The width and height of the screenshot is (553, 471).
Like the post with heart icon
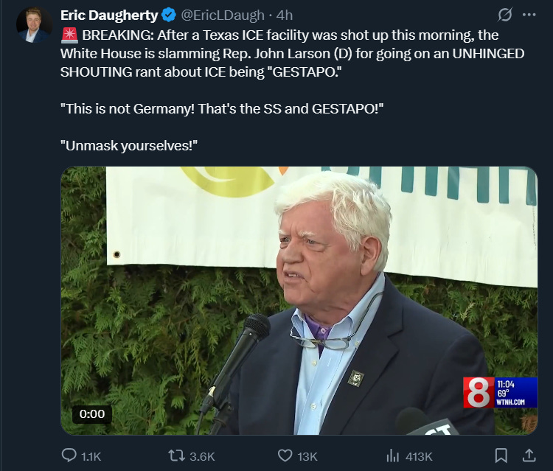[x=285, y=456]
